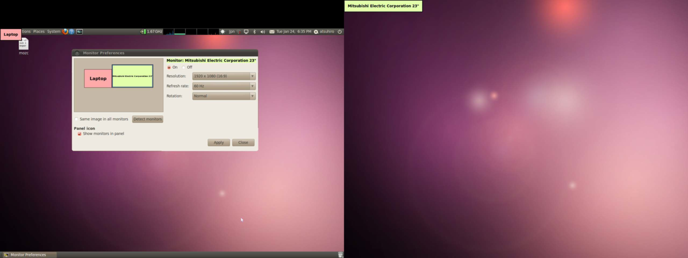Select the Mitsubishi monitor in layout preview
The width and height of the screenshot is (688, 258).
click(x=132, y=76)
